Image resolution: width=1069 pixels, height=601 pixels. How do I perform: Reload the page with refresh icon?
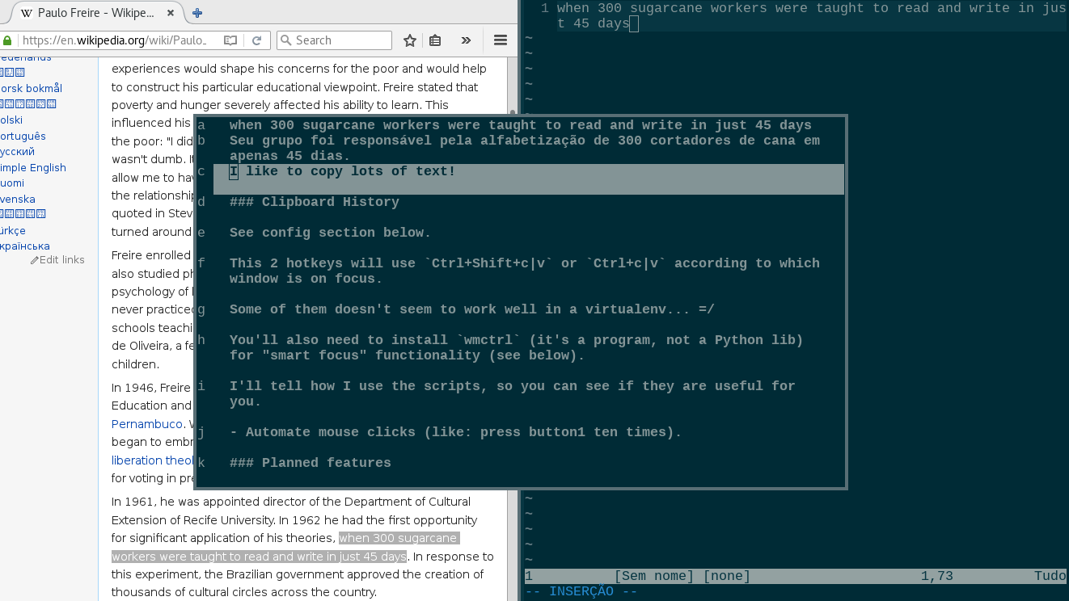point(256,40)
